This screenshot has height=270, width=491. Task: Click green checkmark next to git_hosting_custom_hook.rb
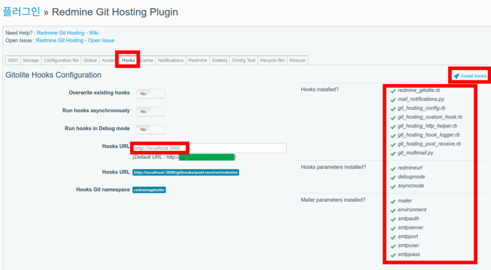point(393,118)
